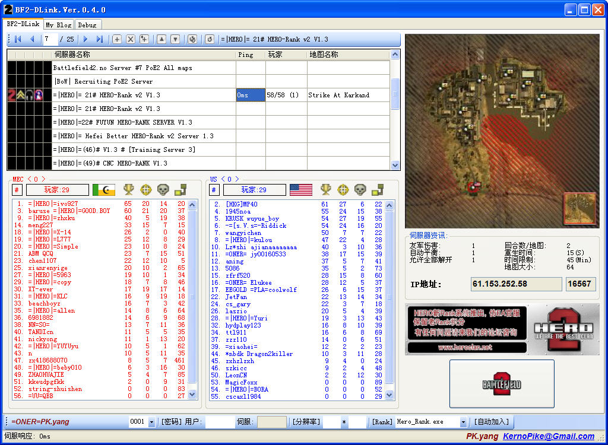Image resolution: width=608 pixels, height=445 pixels.
Task: Sort US players by trophy score icon
Action: (325, 190)
